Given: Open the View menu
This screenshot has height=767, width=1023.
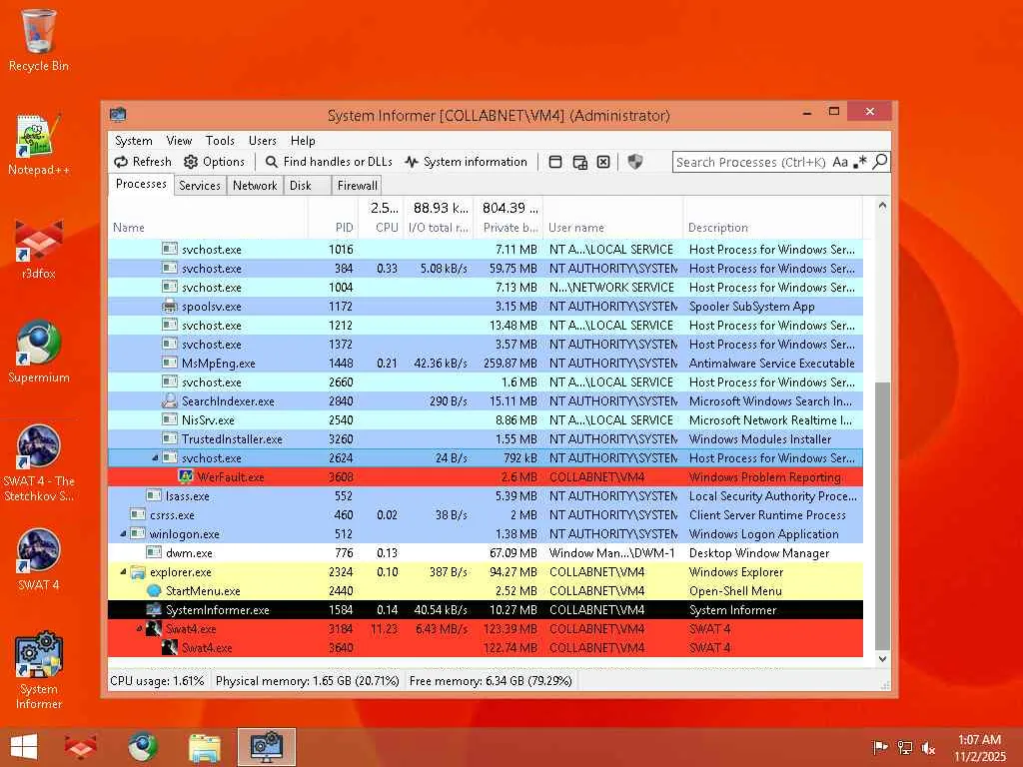Looking at the screenshot, I should pos(179,141).
